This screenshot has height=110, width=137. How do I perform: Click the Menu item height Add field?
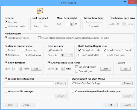click(x=67, y=24)
